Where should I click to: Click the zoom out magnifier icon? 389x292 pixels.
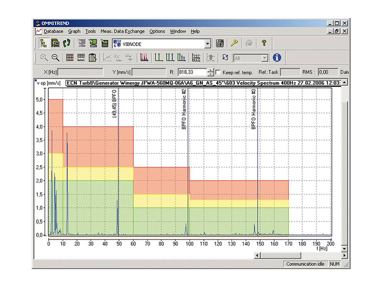click(x=55, y=57)
